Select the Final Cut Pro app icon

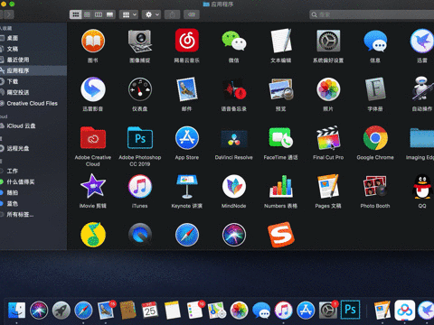328,138
